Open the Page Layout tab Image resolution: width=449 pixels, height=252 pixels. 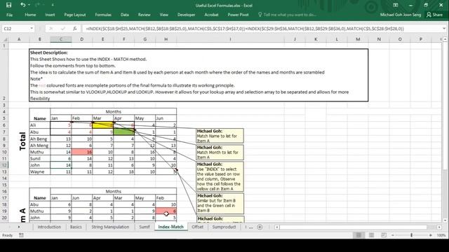[x=75, y=15]
